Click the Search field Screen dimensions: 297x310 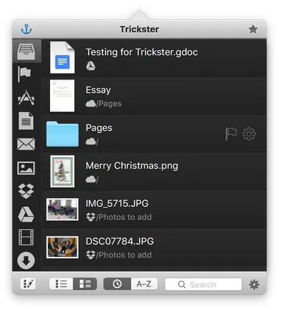click(x=204, y=284)
